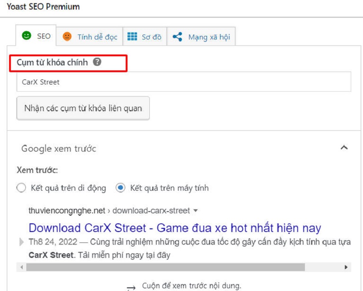Click the gray caret beside the description
Image resolution: width=363 pixels, height=291 pixels.
click(21, 242)
